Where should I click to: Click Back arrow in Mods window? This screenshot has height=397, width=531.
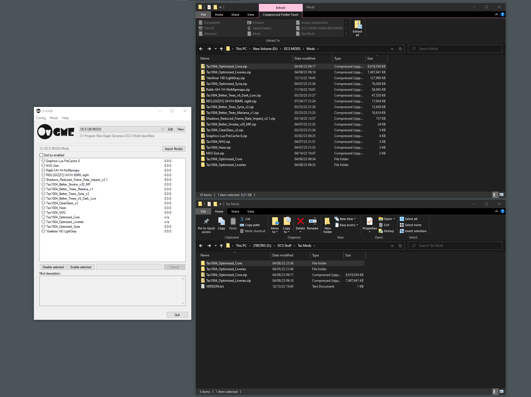click(201, 49)
